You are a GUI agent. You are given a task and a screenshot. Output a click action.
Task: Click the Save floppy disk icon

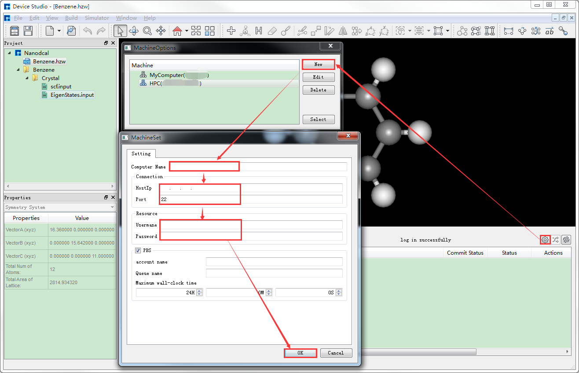[28, 31]
